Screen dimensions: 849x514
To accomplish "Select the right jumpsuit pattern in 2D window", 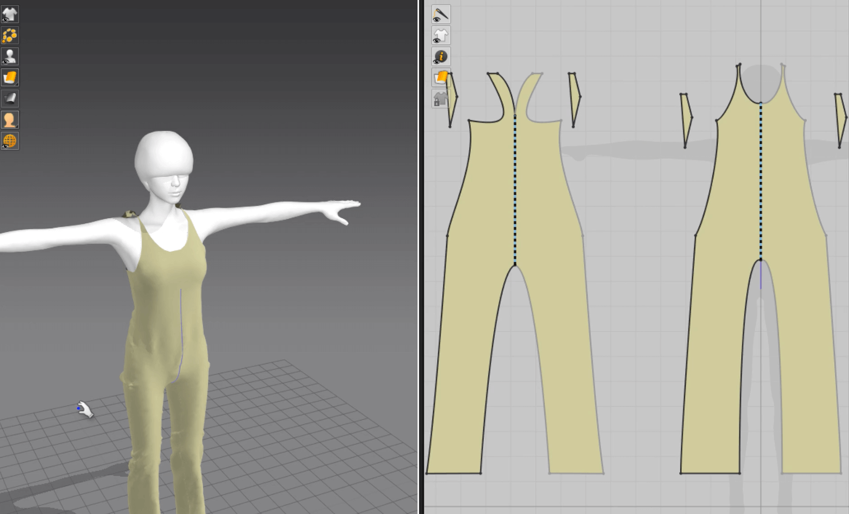I will click(725, 302).
